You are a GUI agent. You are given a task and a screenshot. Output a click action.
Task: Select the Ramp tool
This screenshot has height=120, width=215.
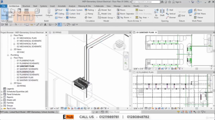click(x=89, y=14)
